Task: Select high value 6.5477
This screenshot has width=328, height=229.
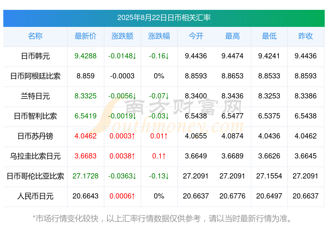Action: pyautogui.click(x=233, y=116)
